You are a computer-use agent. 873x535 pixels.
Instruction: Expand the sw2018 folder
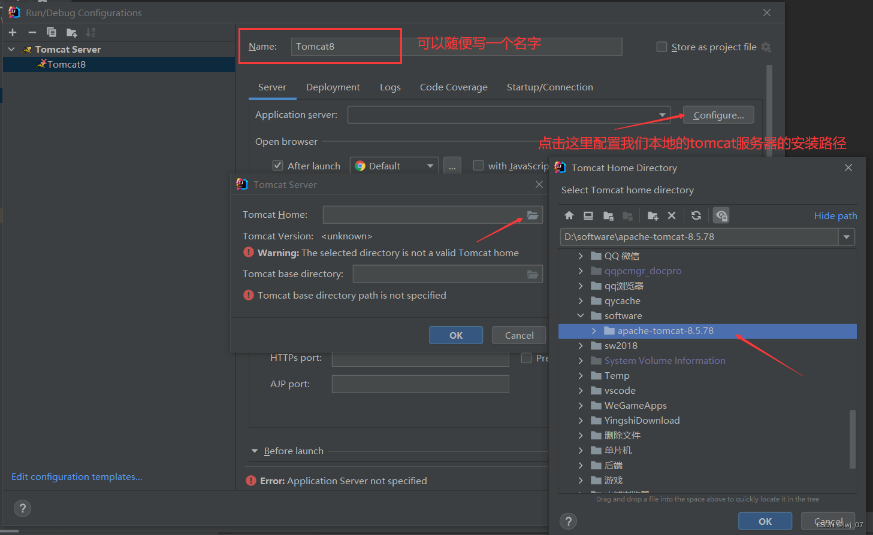[x=581, y=345]
